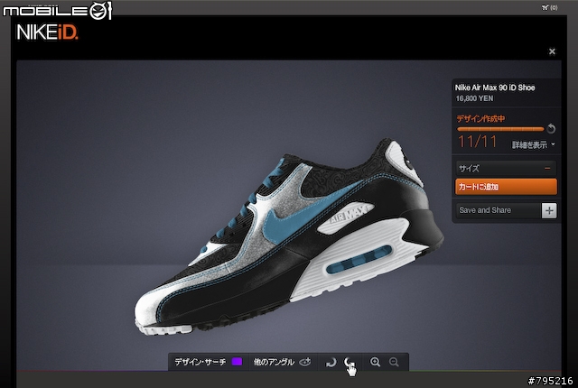Close the NIKEiD customizer overlay

(552, 51)
